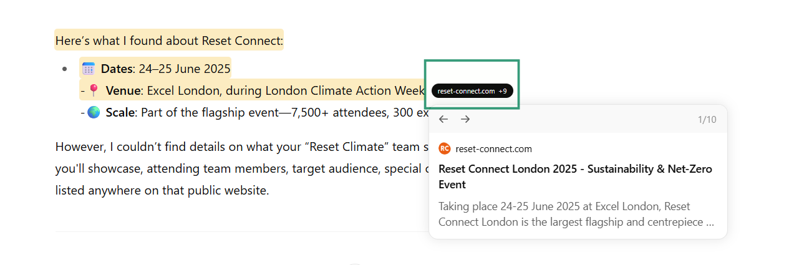The width and height of the screenshot is (789, 265).
Task: Open the Reset Connect London 2025 source title
Action: (x=575, y=176)
